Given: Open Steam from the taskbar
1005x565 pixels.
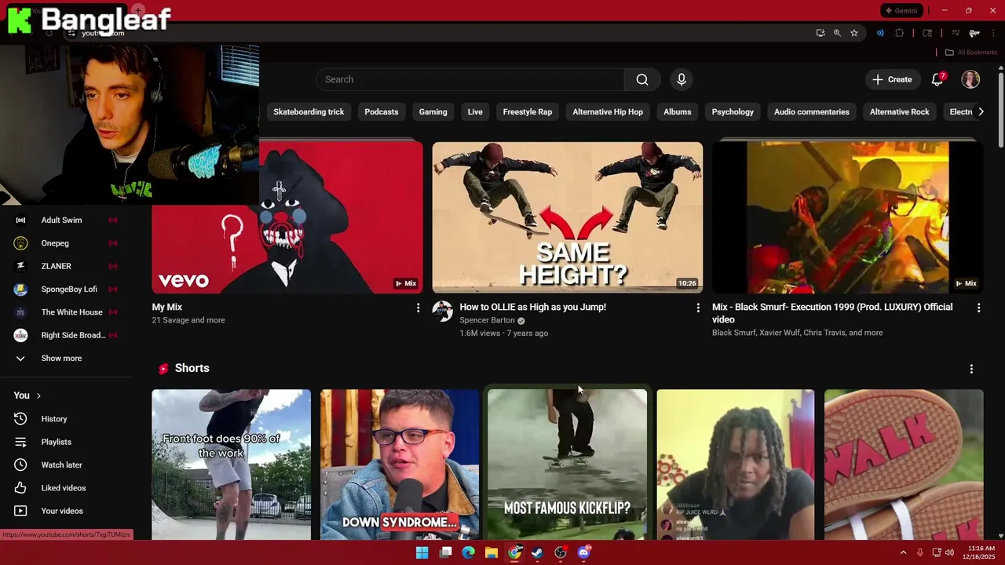Looking at the screenshot, I should 537,552.
